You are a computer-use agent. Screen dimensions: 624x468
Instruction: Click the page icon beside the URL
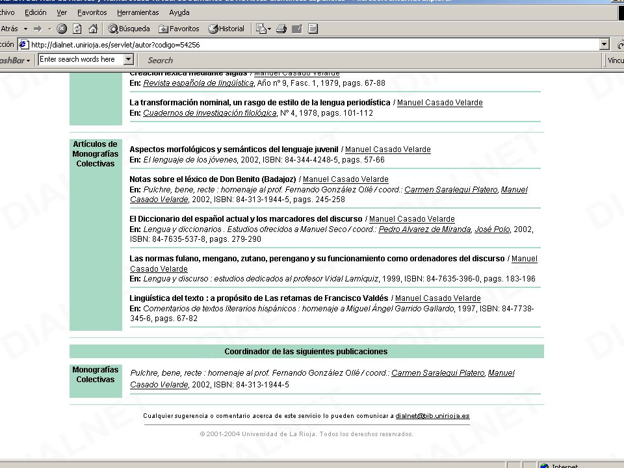pos(23,45)
